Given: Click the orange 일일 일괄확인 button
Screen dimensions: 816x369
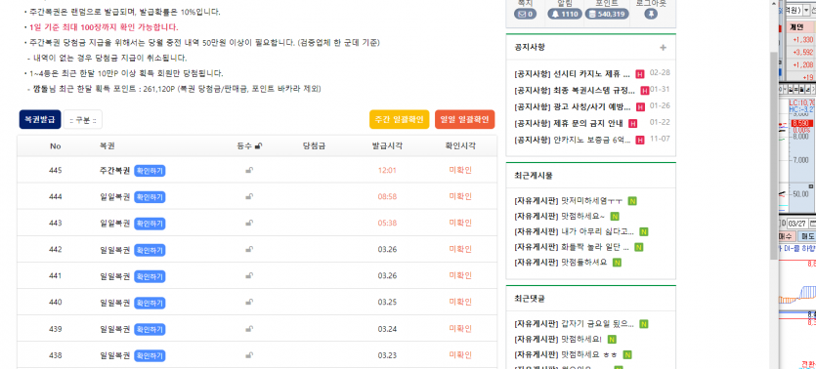Looking at the screenshot, I should click(x=465, y=119).
